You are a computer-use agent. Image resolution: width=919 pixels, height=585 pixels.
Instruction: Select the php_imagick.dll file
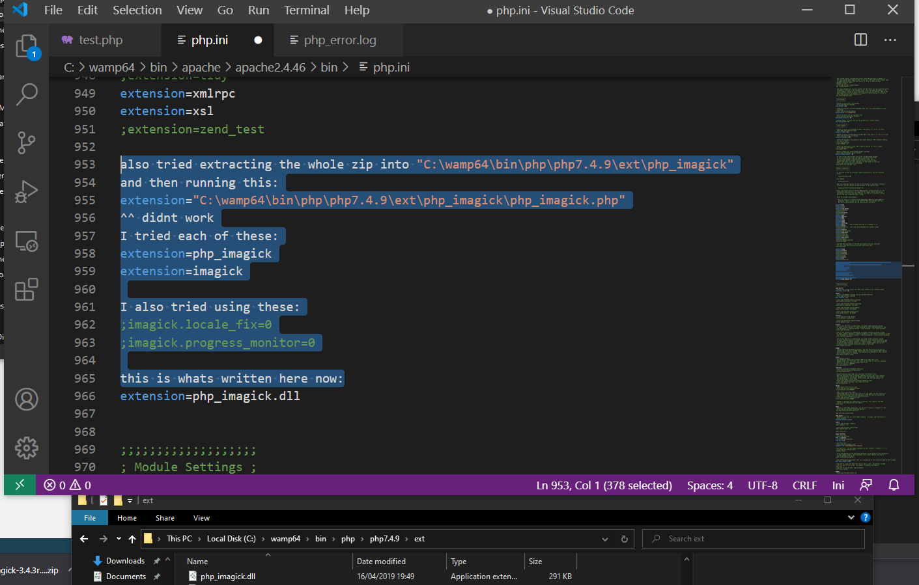(227, 577)
